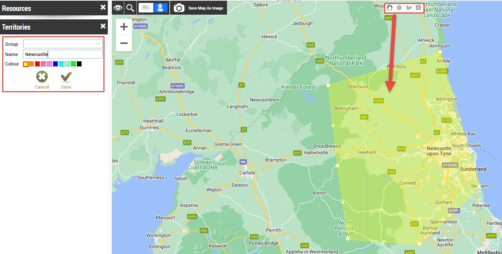The image size is (502, 254).
Task: Switch to vehicle view toggle
Action: (x=146, y=8)
